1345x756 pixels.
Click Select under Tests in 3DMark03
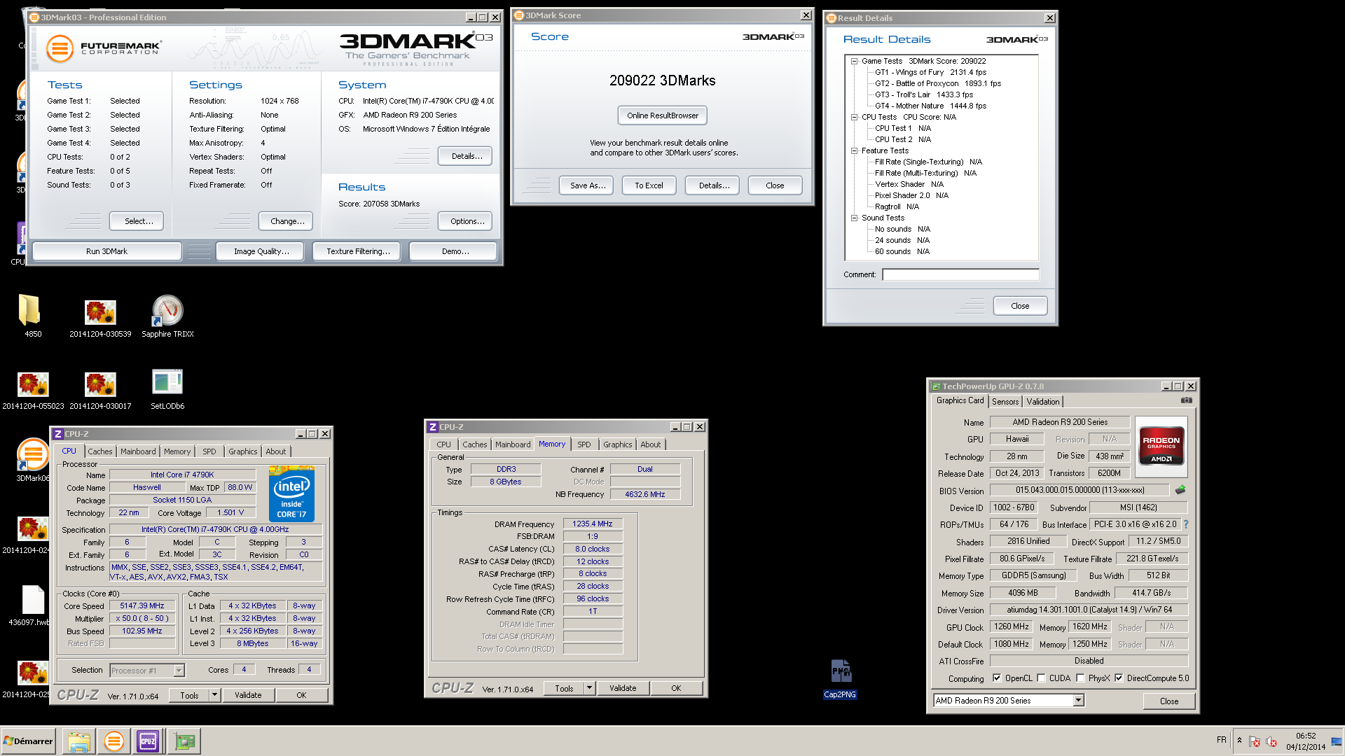(x=138, y=221)
